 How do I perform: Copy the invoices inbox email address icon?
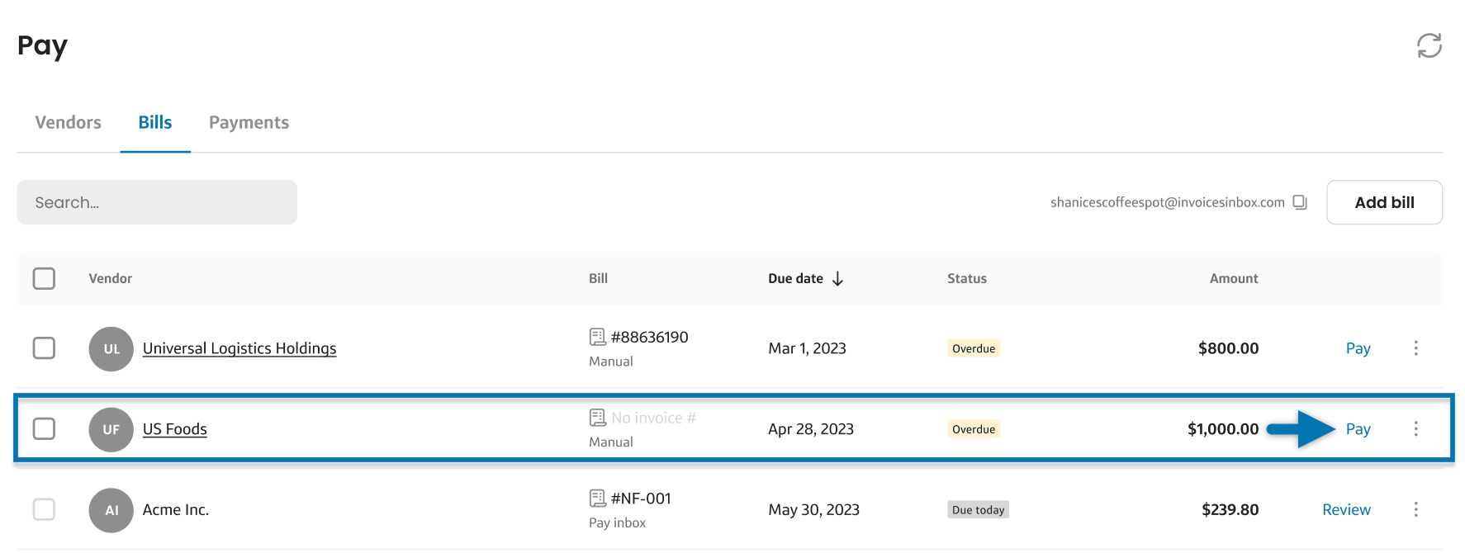(x=1300, y=202)
